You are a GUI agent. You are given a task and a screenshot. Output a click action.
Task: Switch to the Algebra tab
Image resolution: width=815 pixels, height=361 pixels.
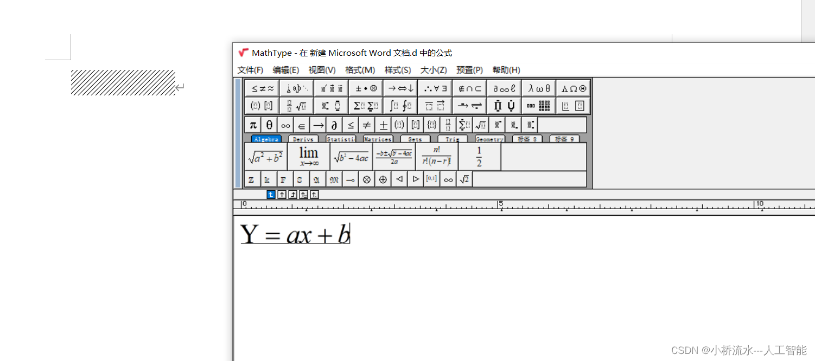[x=266, y=139]
